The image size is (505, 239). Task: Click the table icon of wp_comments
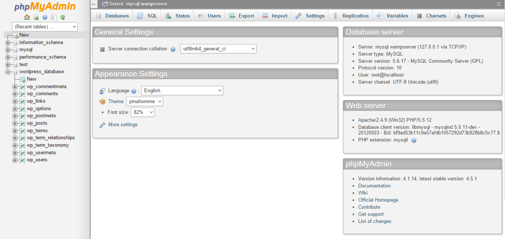(x=22, y=94)
